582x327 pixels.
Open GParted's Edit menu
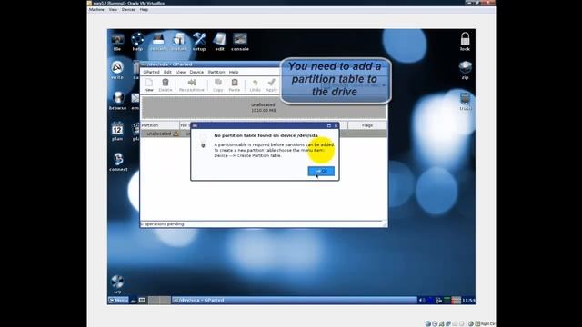167,72
